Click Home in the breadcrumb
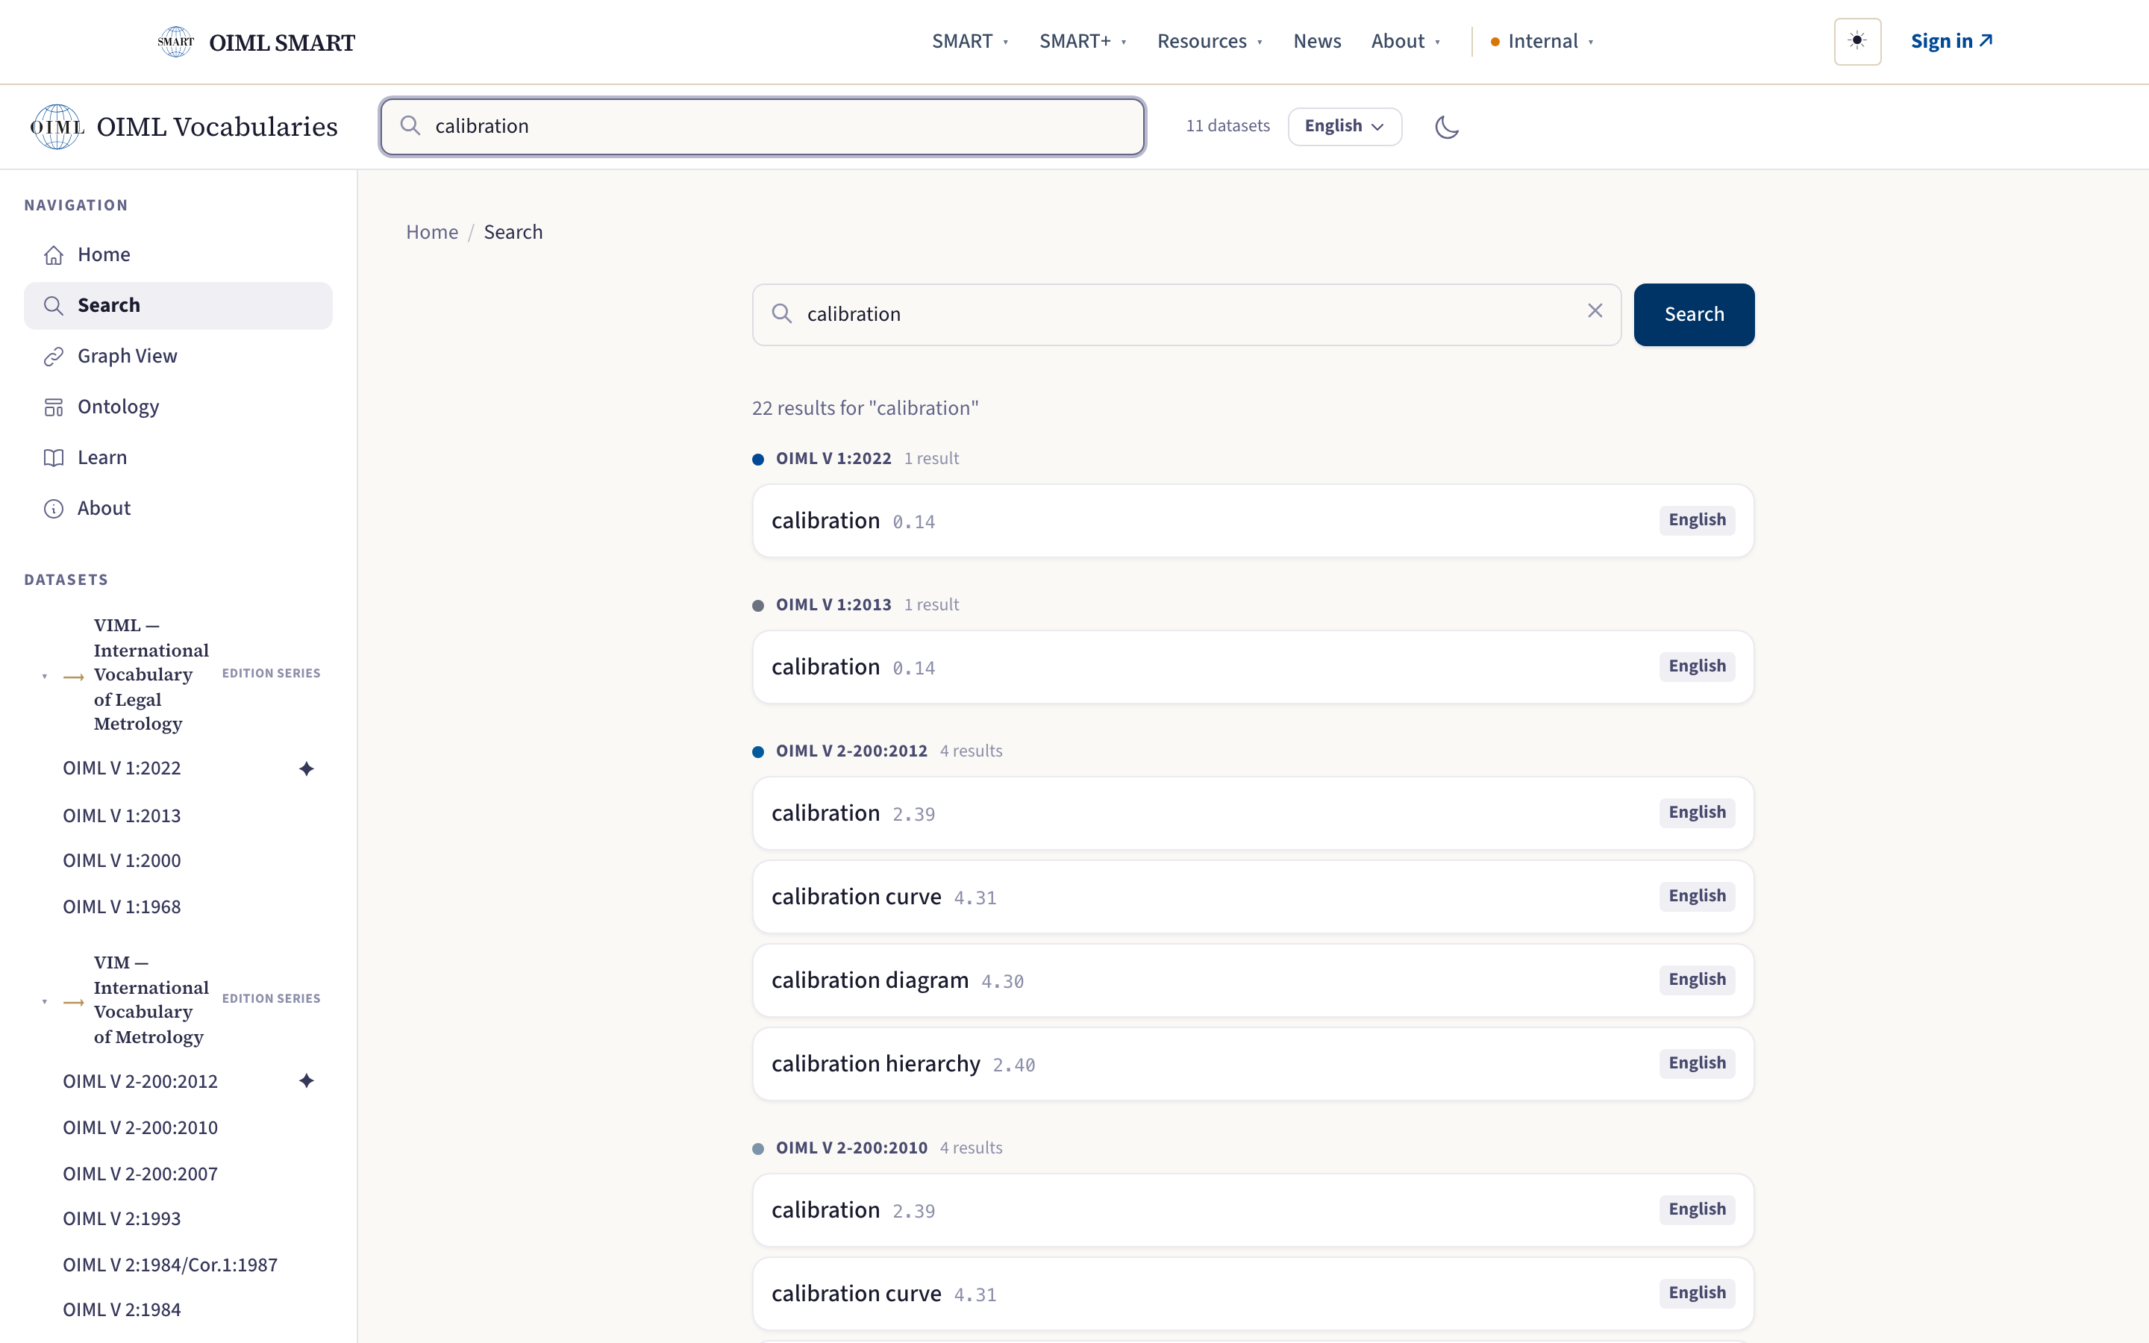The image size is (2149, 1343). pos(431,232)
